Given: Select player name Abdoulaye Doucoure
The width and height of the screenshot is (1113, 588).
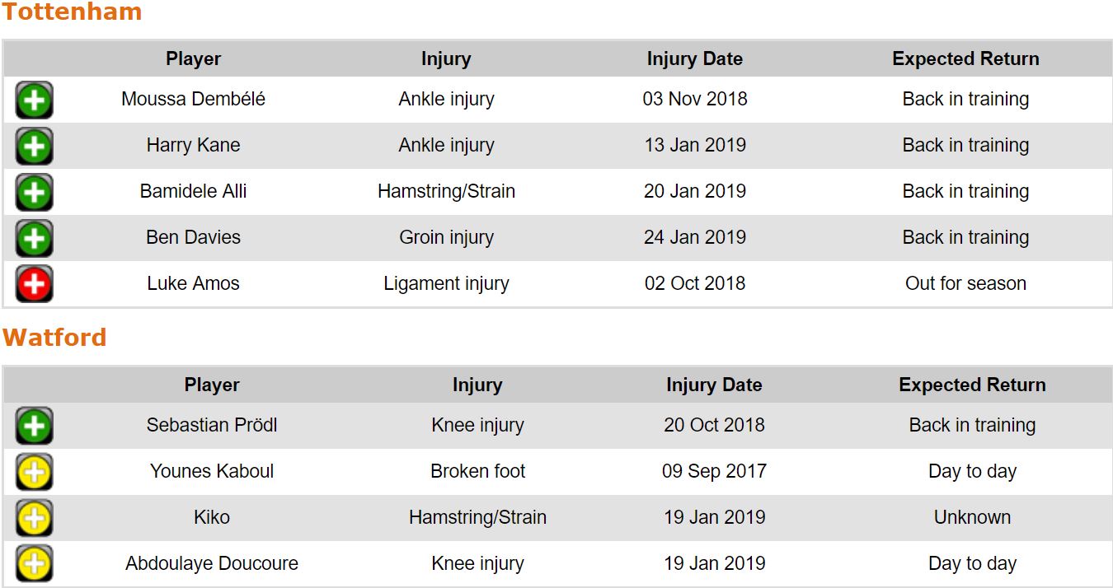Looking at the screenshot, I should click(x=212, y=564).
